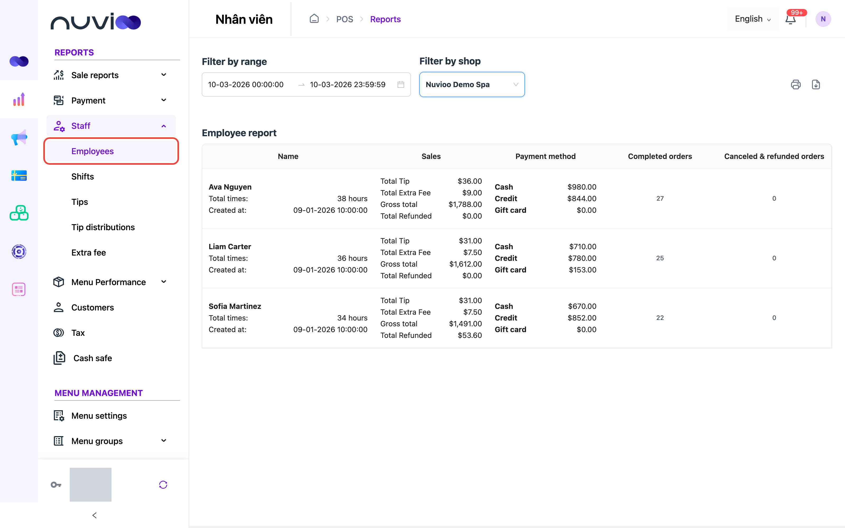Collapse the sidebar with the left chevron
Screen dimensions: 845x528
point(94,515)
